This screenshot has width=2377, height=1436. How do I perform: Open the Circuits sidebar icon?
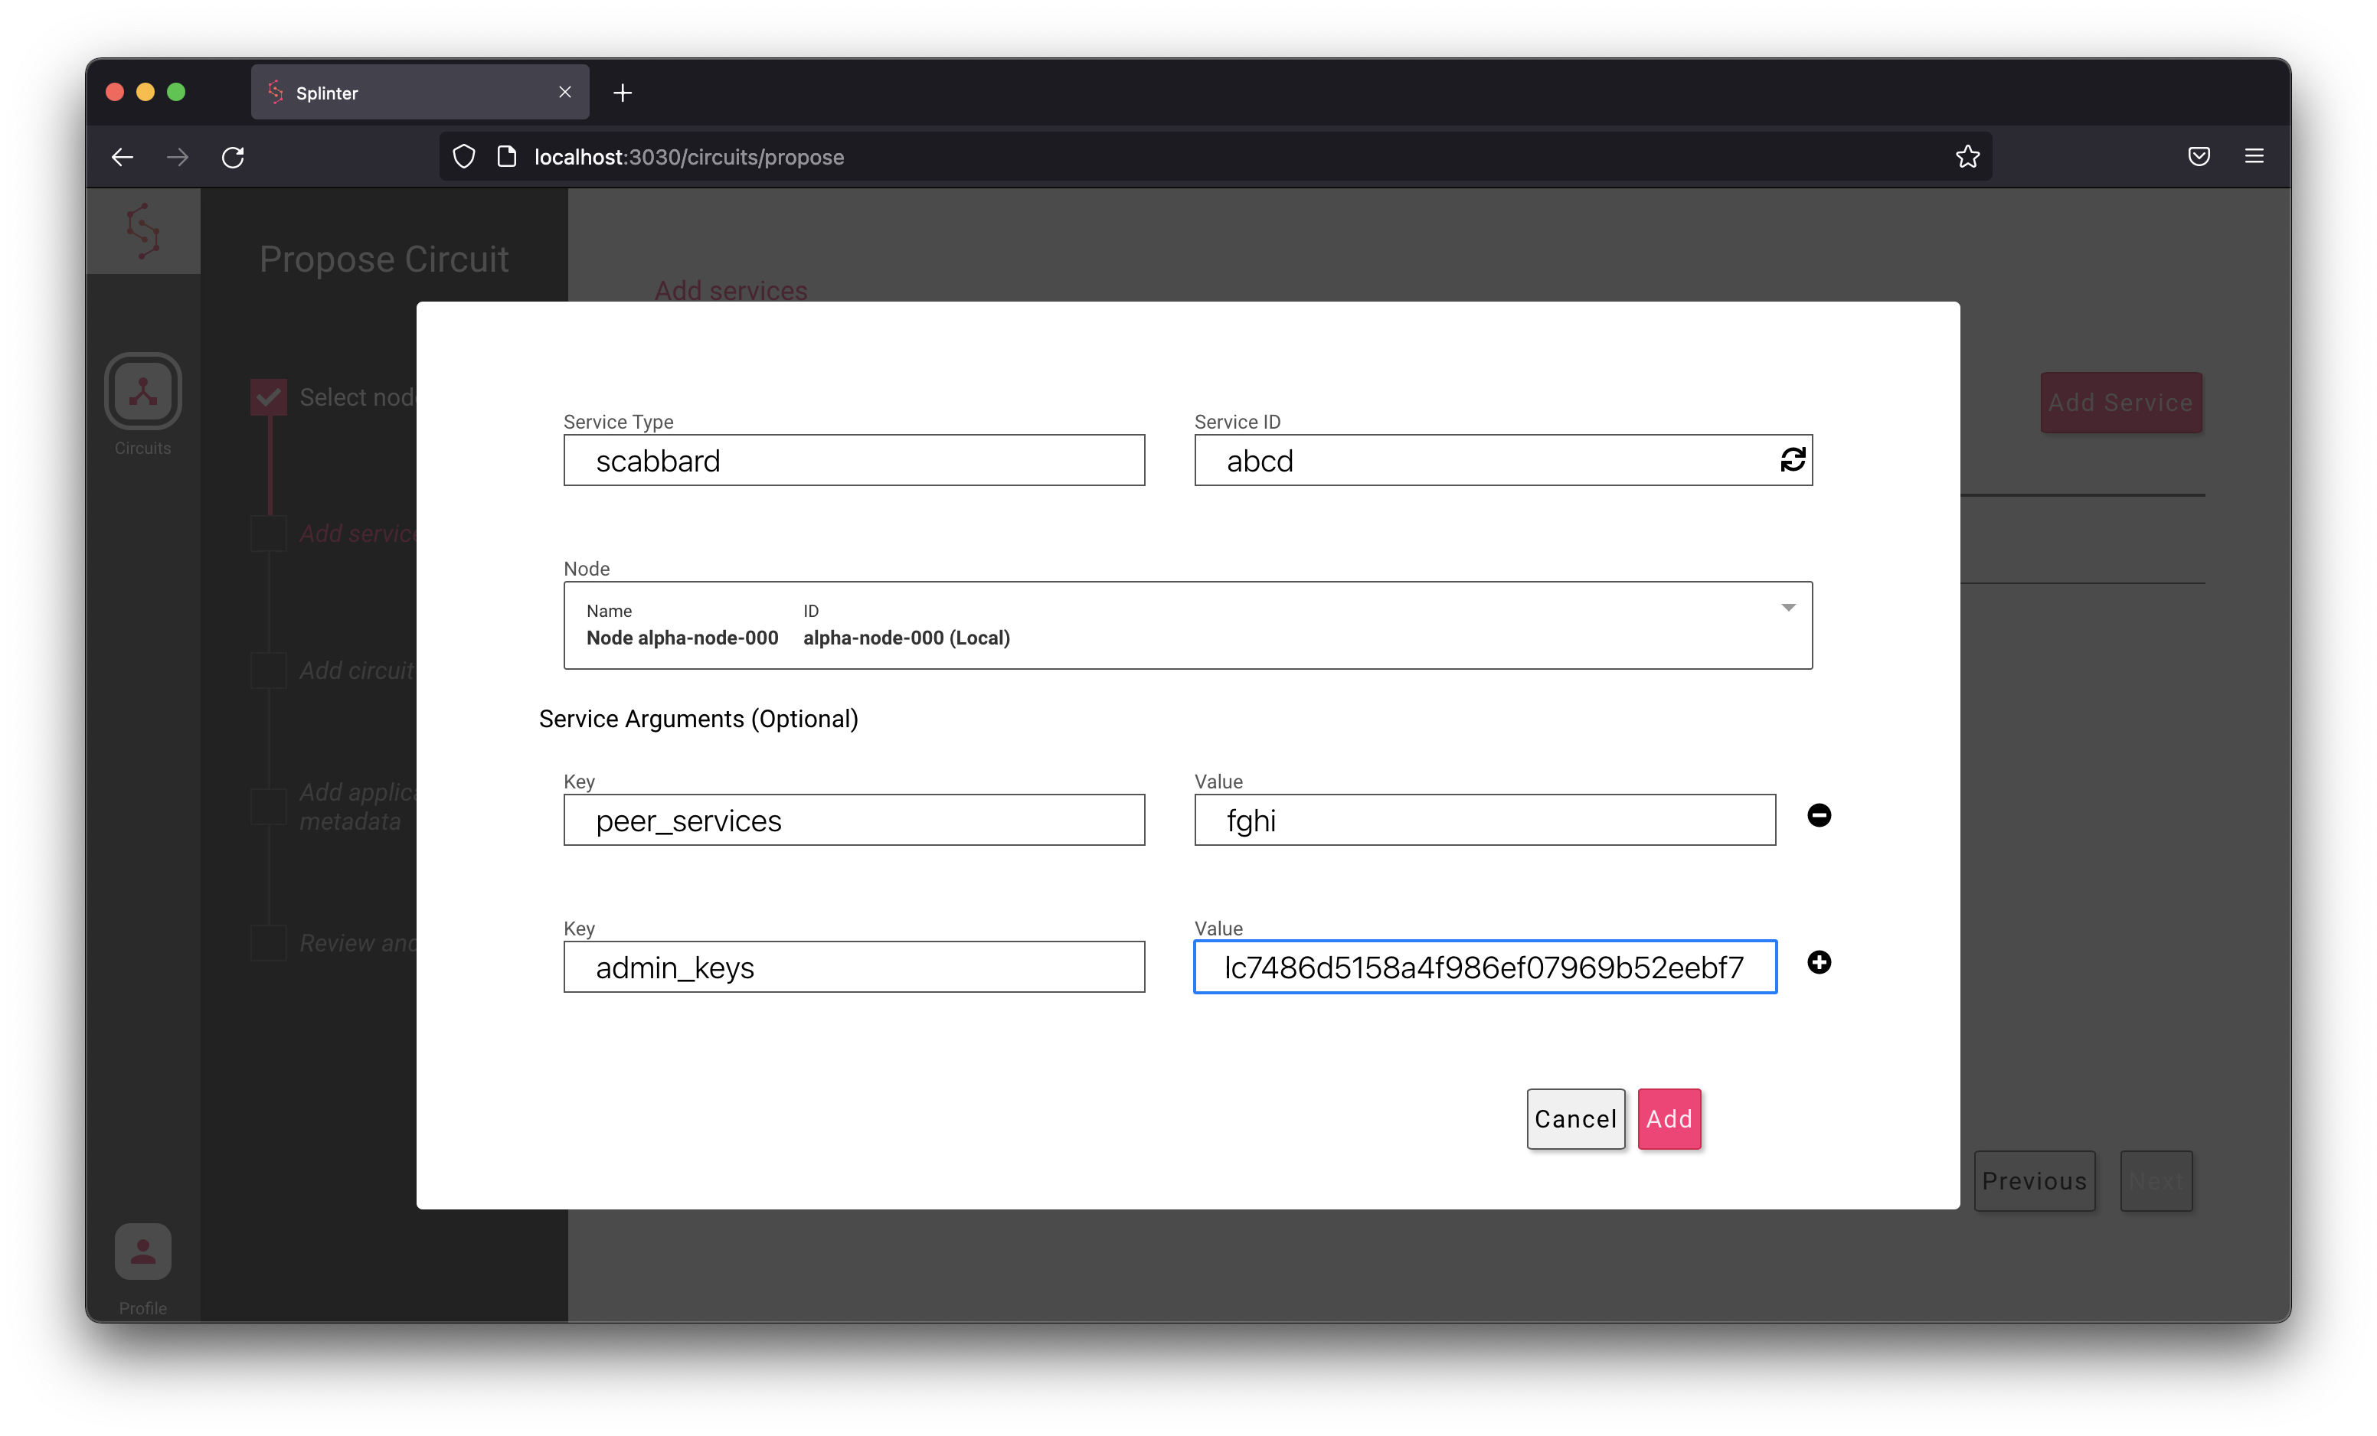pos(142,392)
